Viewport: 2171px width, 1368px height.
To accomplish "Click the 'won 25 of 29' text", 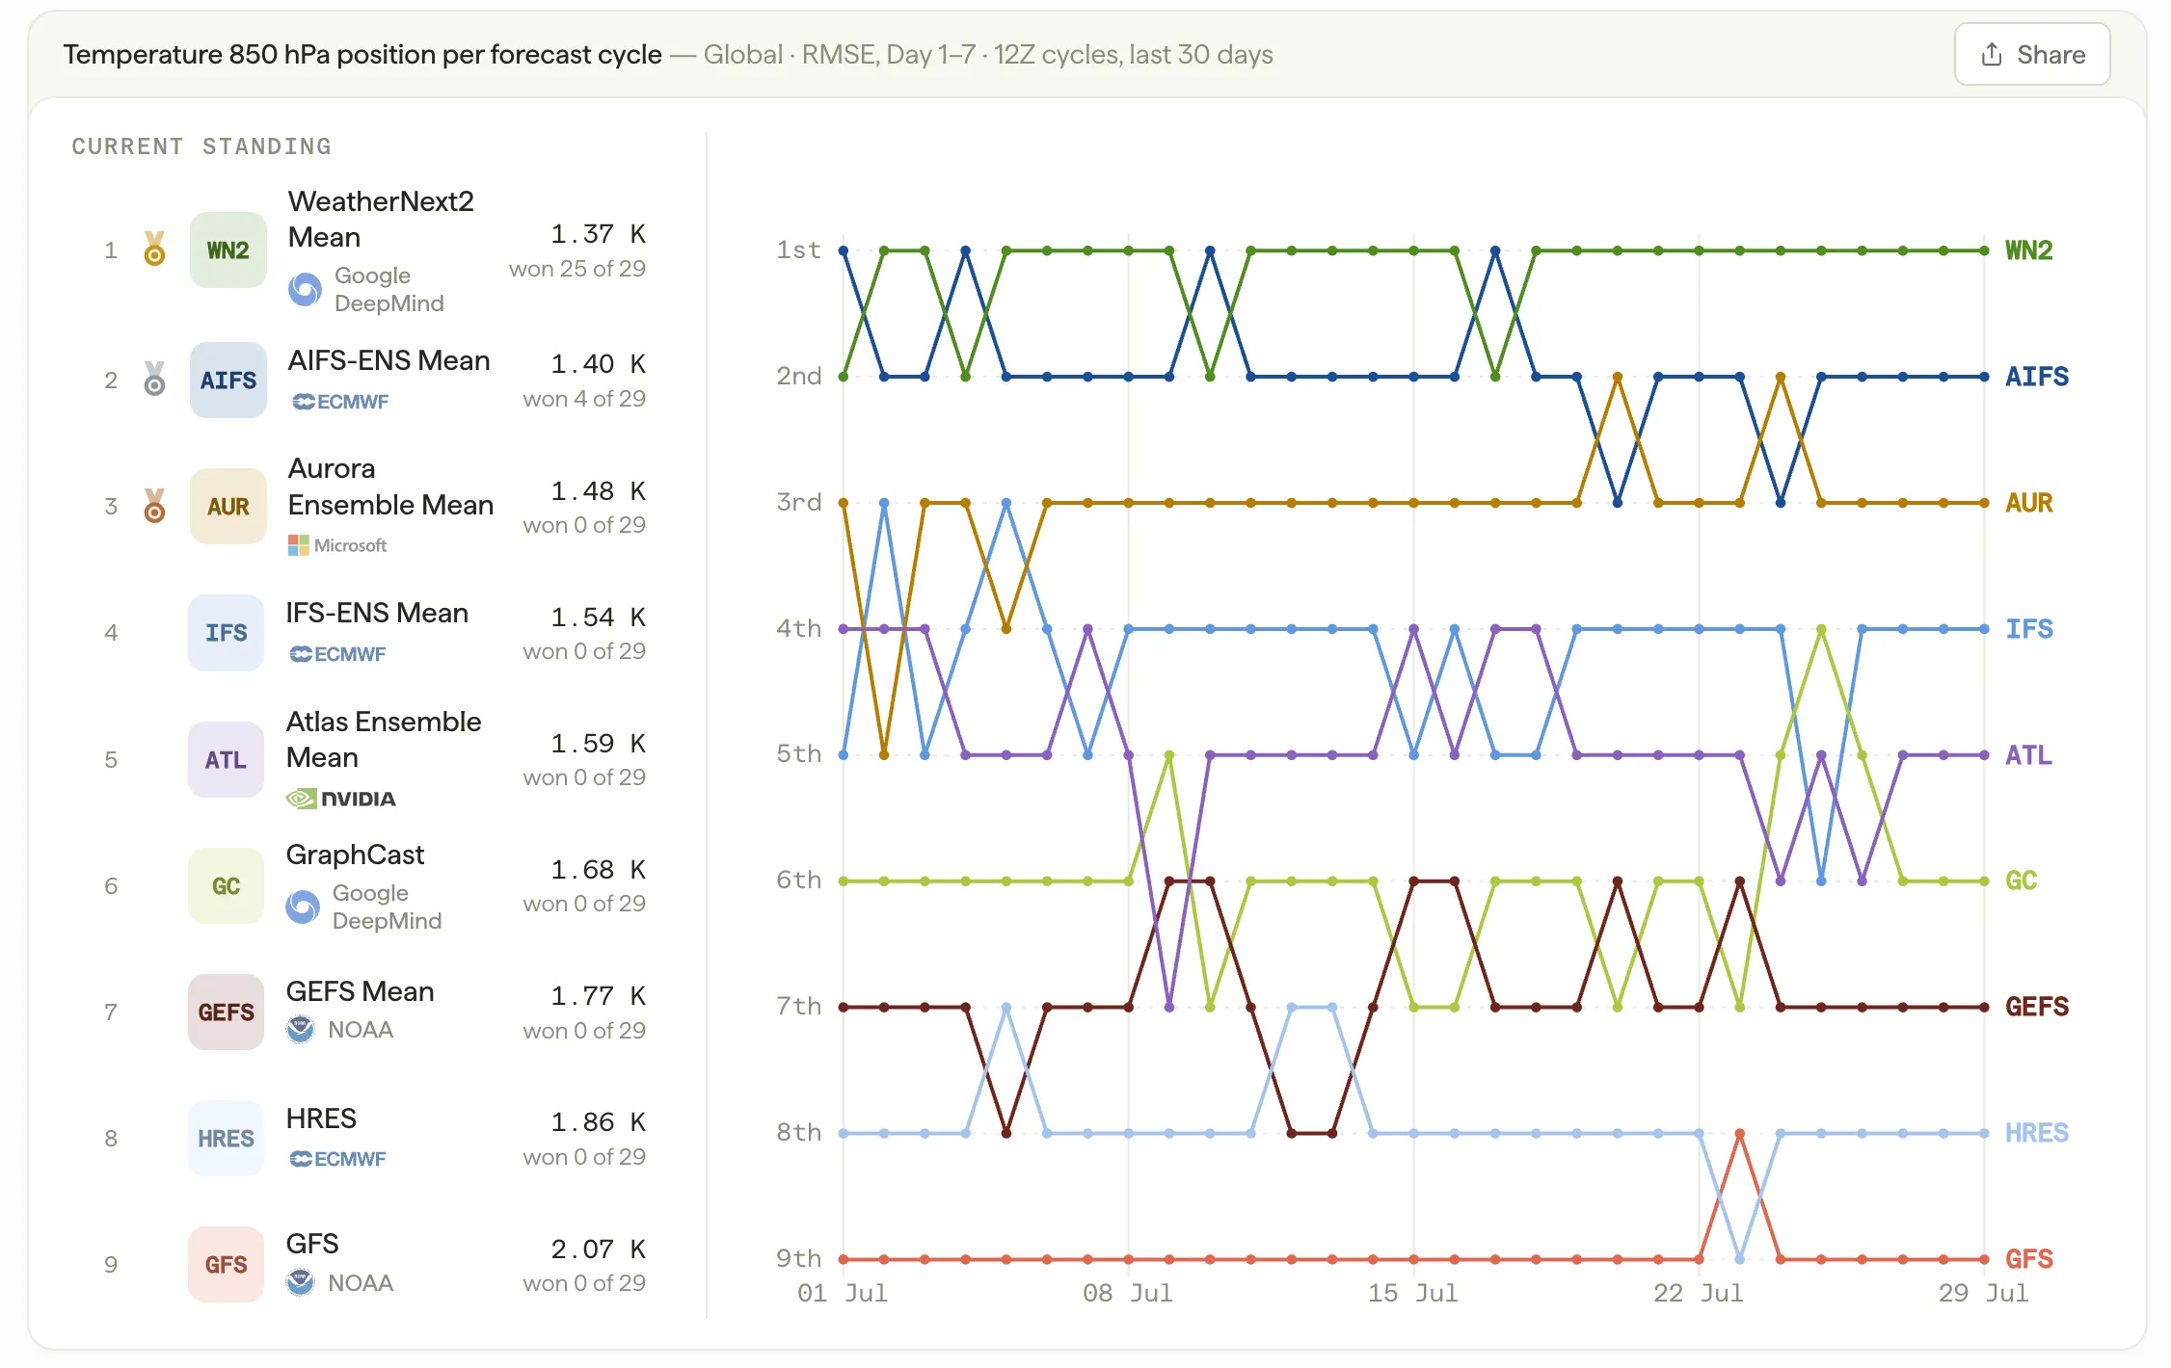I will coord(577,269).
